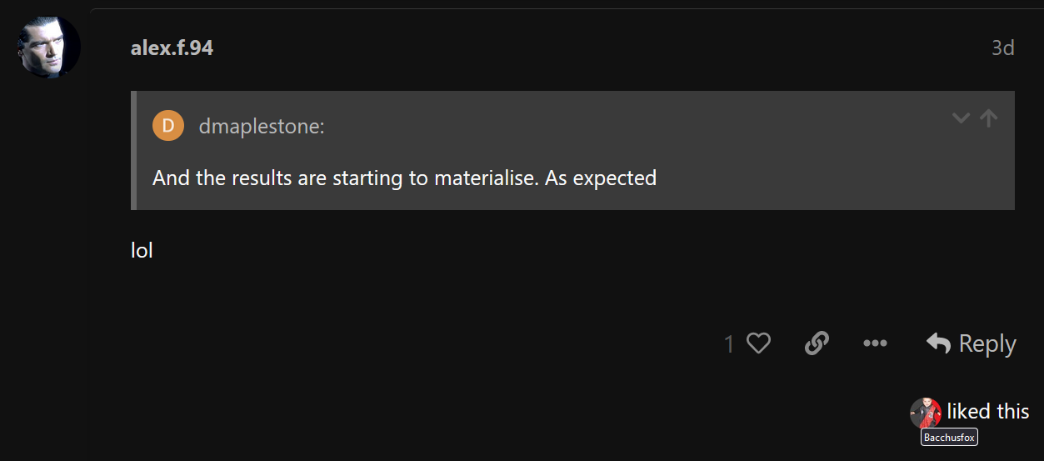The width and height of the screenshot is (1044, 461).
Task: Open the 3d post timestamp
Action: pos(1002,48)
